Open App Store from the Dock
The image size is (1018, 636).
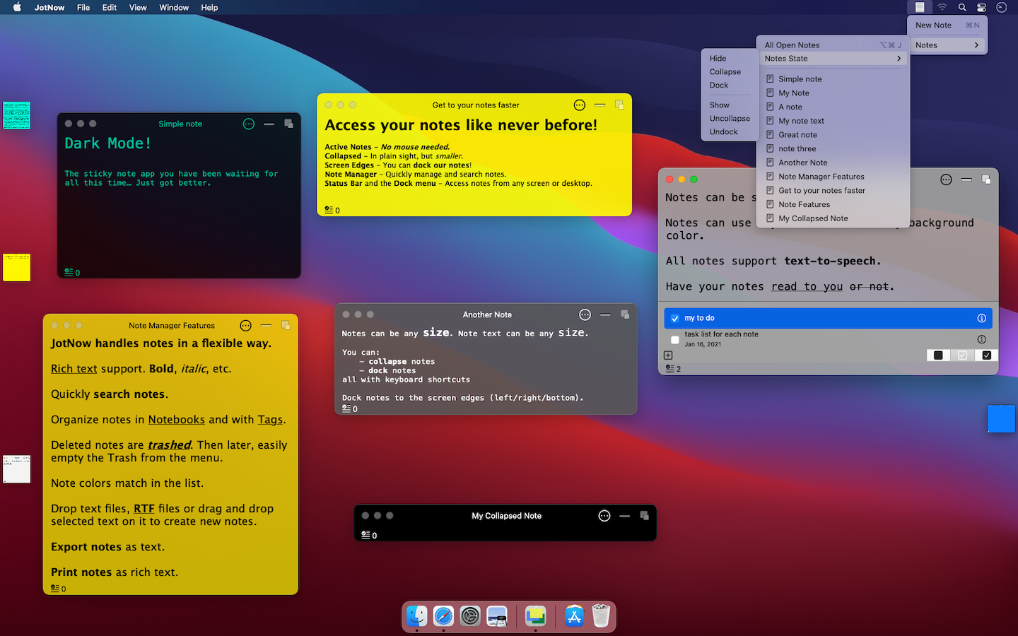574,616
